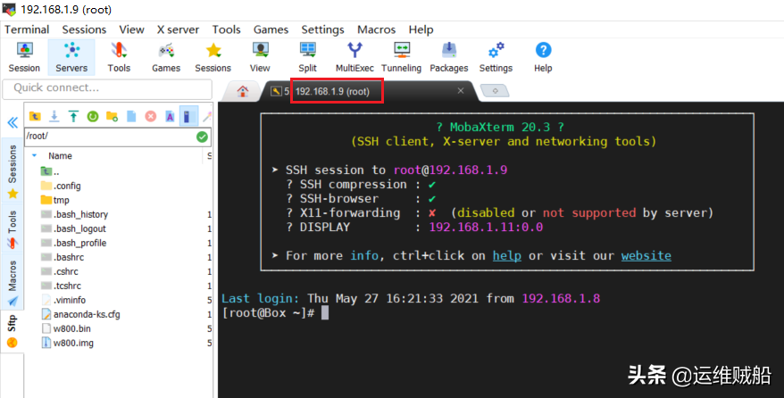Click the blue sort arrow beside Name

[x=35, y=156]
